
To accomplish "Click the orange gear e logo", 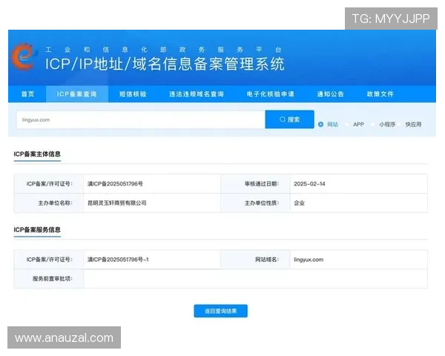I will pos(24,57).
